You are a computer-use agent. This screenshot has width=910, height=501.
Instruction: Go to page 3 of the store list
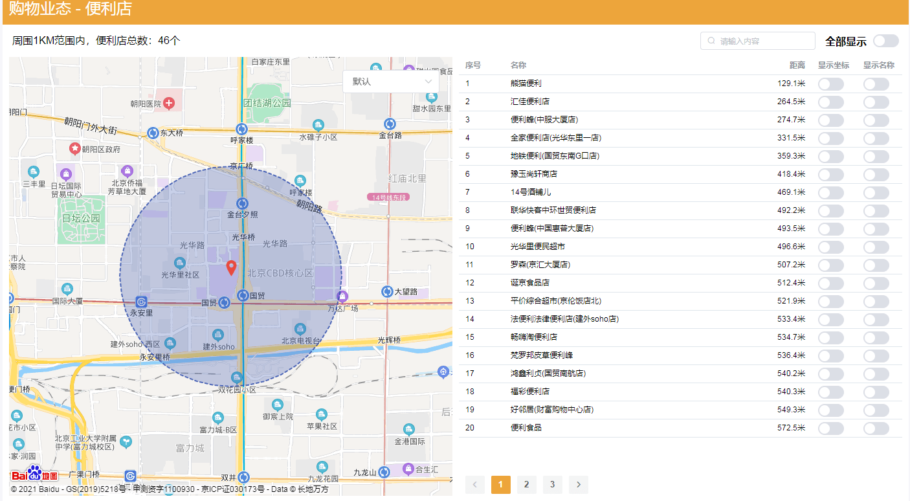coord(553,484)
